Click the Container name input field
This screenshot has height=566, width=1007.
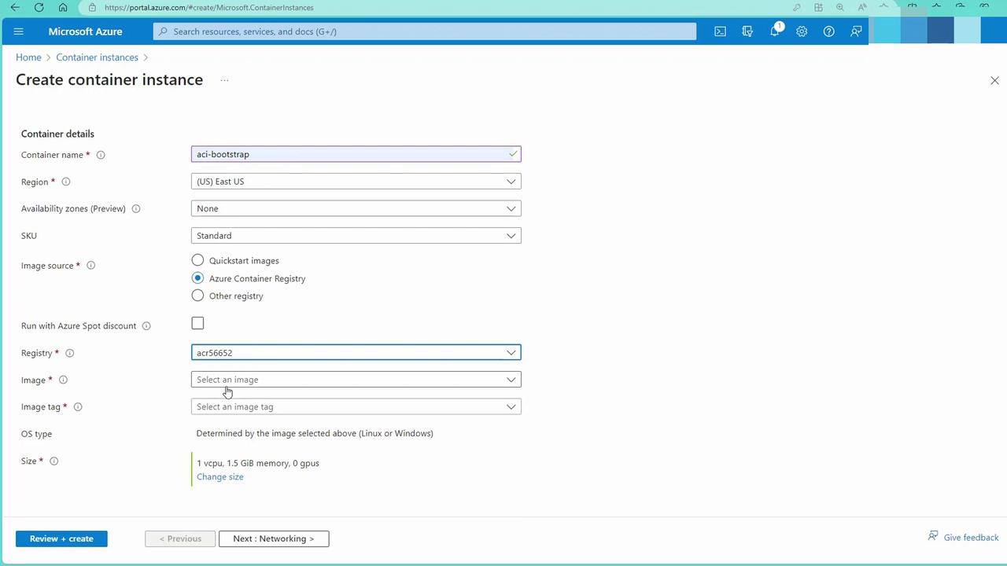(356, 154)
